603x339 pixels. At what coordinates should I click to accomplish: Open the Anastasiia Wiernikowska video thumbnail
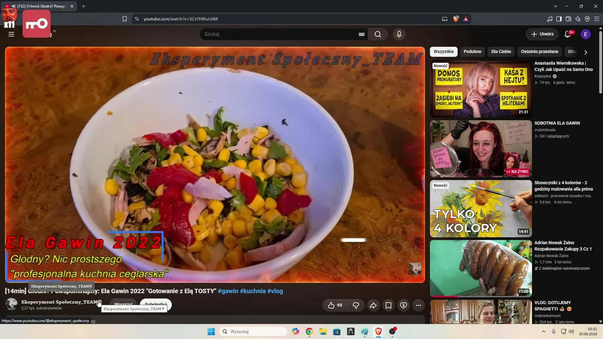click(x=481, y=89)
